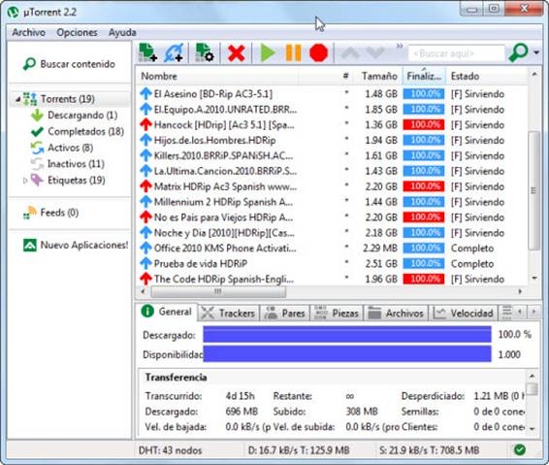Stop torrent with red stop icon
Viewport: 549px width, 465px height.
click(318, 53)
